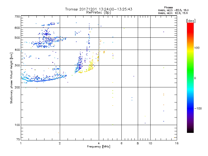The width and height of the screenshot is (208, 156).
Task: Click the y-axis label 'Stationary phase Virtual Height [km]'
Action: point(11,78)
